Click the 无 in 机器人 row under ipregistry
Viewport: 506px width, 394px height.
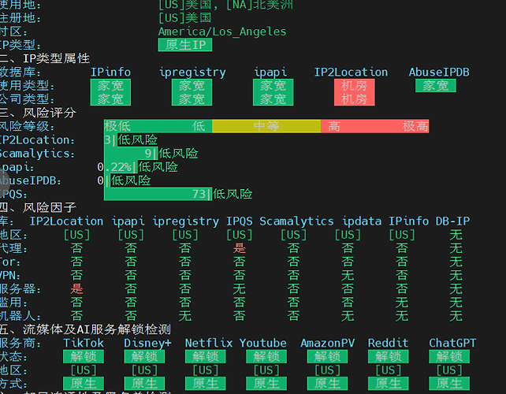(x=185, y=316)
